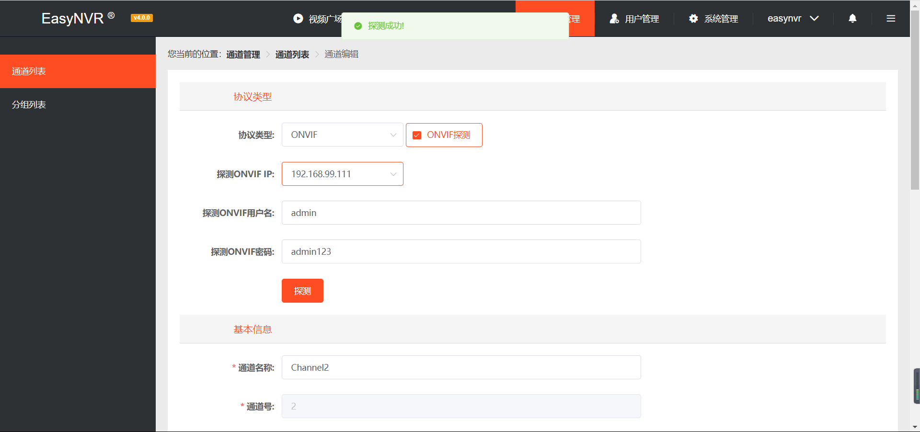Go to 通道列表 breadcrumb
The width and height of the screenshot is (920, 432).
tap(292, 54)
